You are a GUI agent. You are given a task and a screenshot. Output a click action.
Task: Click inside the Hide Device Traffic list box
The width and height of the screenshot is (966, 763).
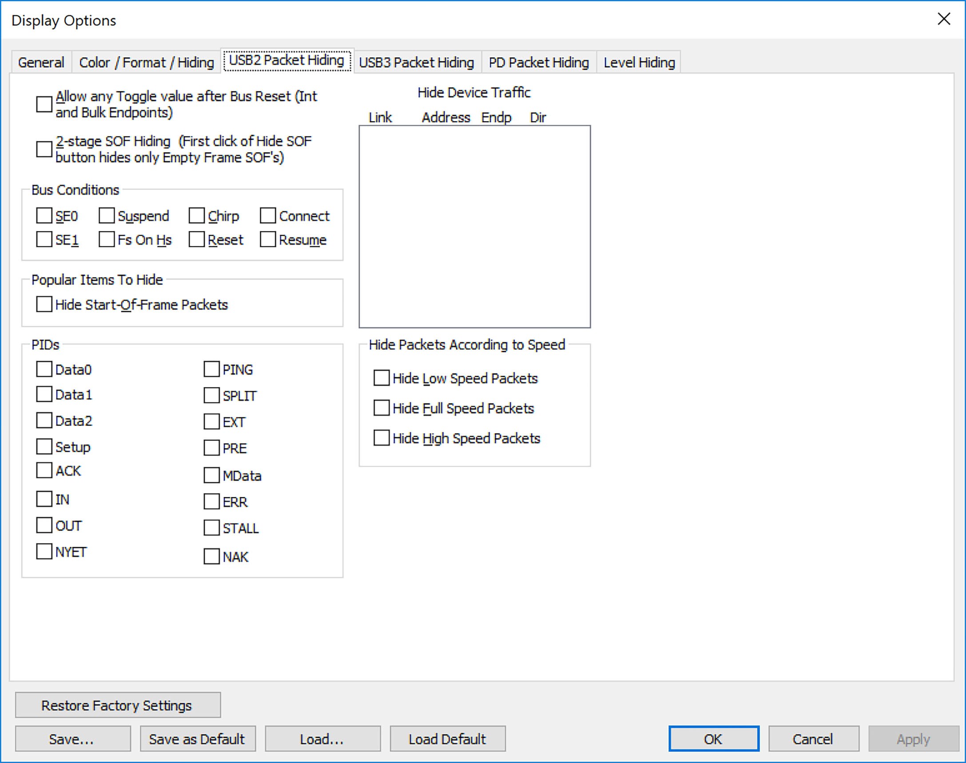[475, 226]
